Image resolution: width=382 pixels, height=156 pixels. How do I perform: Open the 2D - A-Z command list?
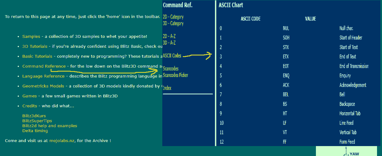(169, 36)
